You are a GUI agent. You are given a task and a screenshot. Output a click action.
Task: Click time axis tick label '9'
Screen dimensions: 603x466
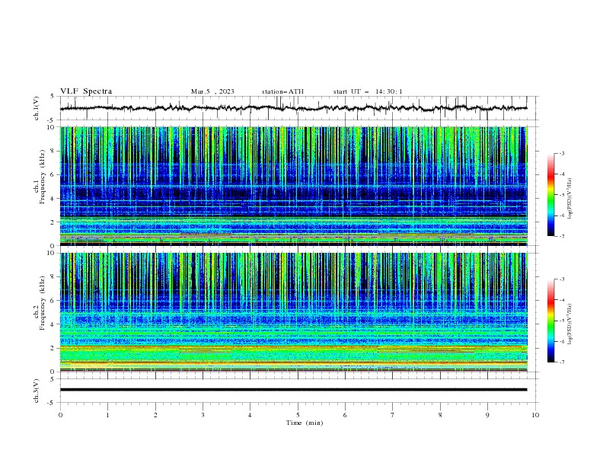coord(487,415)
